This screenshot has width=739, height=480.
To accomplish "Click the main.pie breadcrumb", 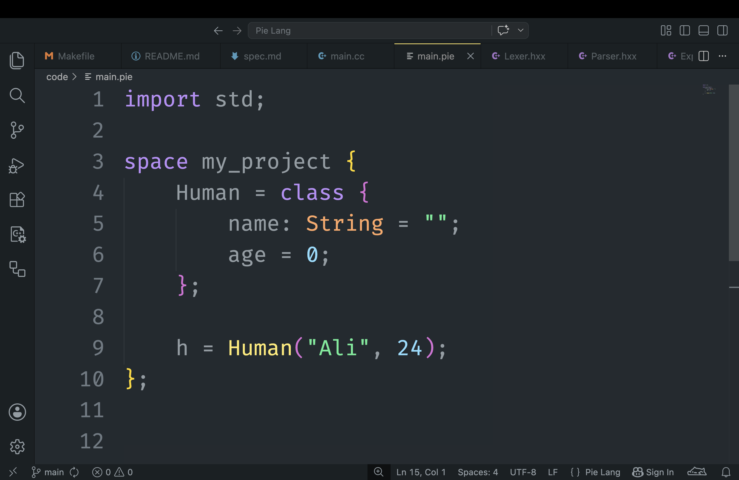I will [109, 77].
